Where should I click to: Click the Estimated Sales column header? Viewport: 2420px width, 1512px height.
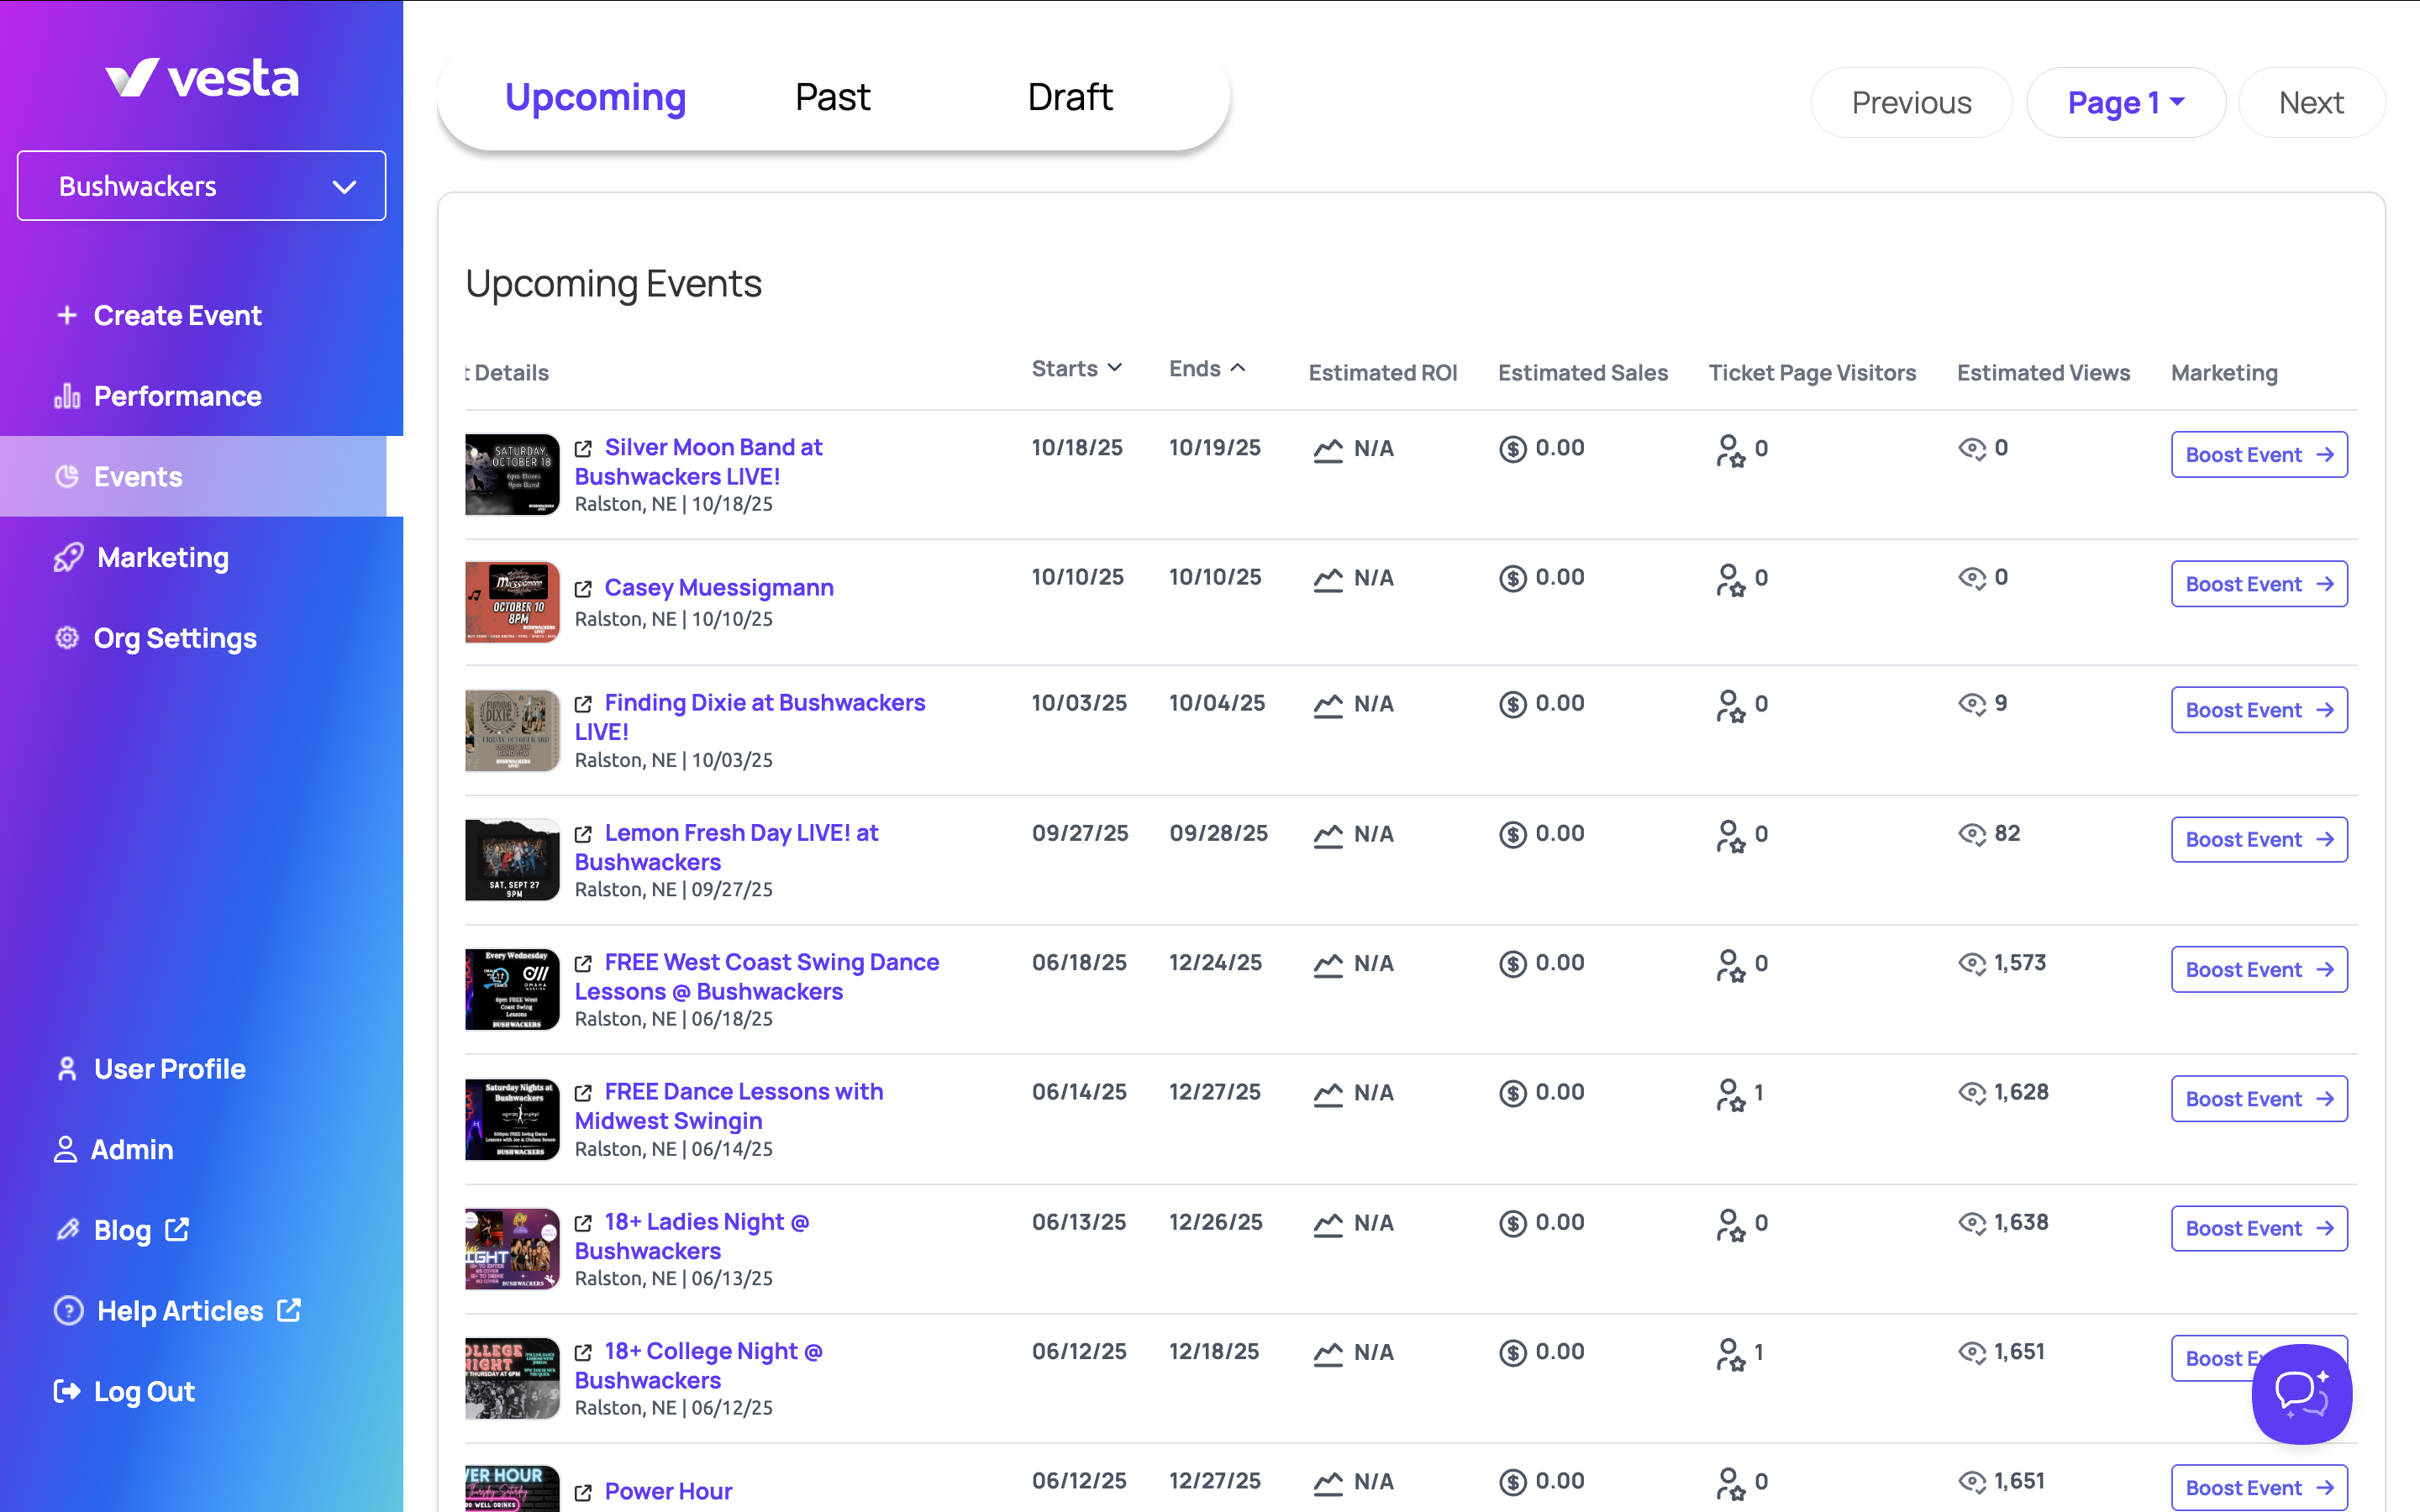(x=1583, y=373)
